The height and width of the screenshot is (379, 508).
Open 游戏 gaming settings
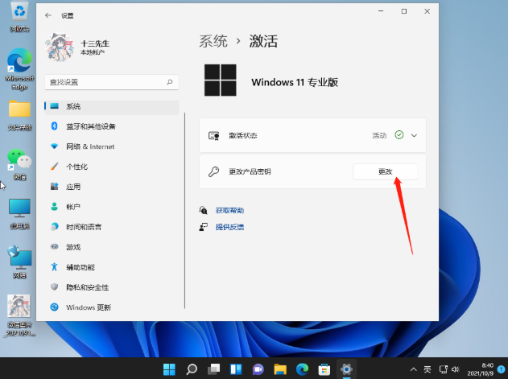[73, 247]
